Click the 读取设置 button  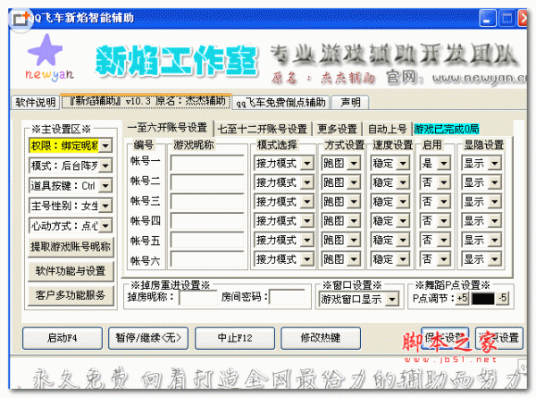click(499, 338)
